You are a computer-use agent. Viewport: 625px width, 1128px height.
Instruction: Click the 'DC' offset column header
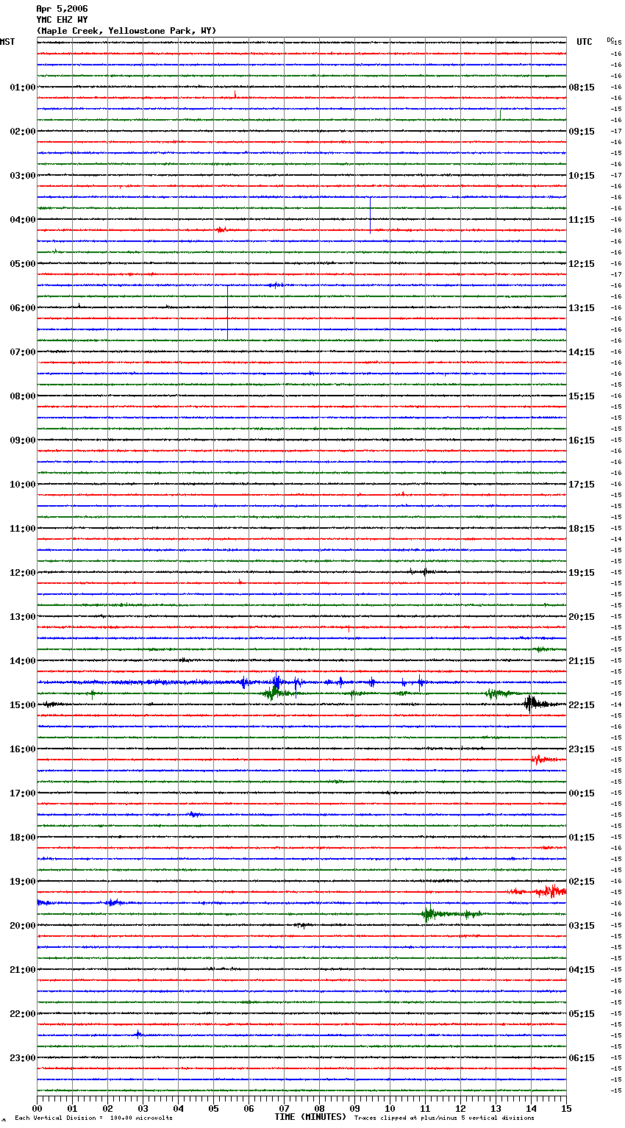[x=610, y=40]
